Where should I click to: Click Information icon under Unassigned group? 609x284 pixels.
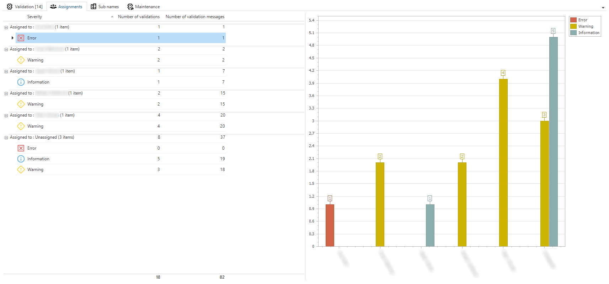(x=21, y=159)
